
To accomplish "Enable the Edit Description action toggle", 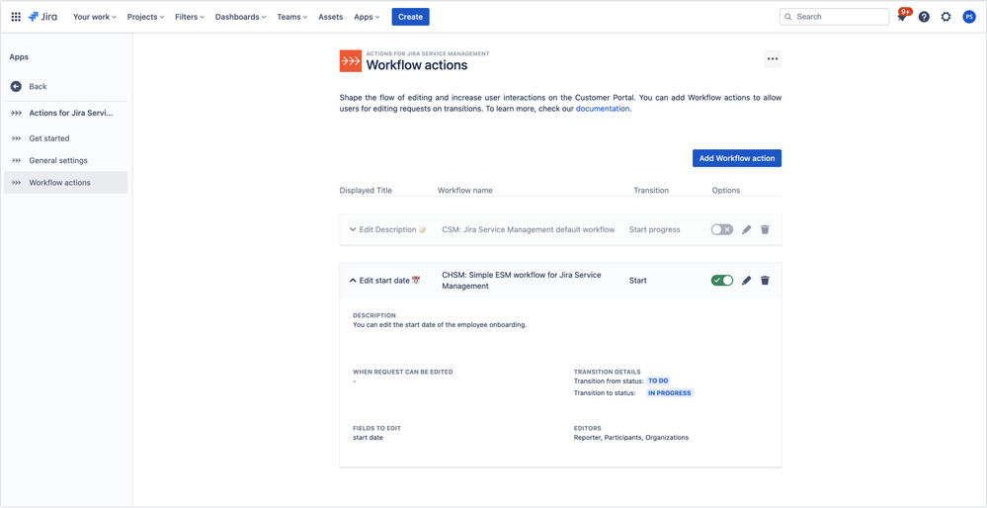I will 722,229.
